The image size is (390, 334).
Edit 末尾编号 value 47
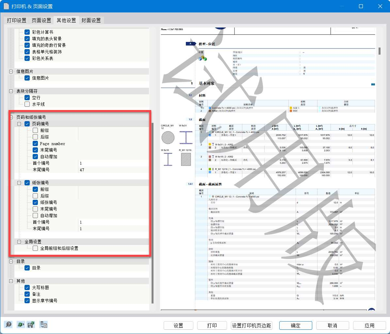114,170
